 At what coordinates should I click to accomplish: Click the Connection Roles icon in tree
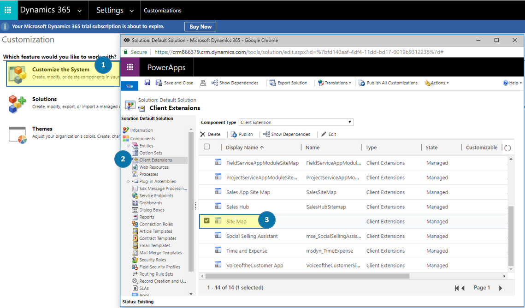[135, 224]
